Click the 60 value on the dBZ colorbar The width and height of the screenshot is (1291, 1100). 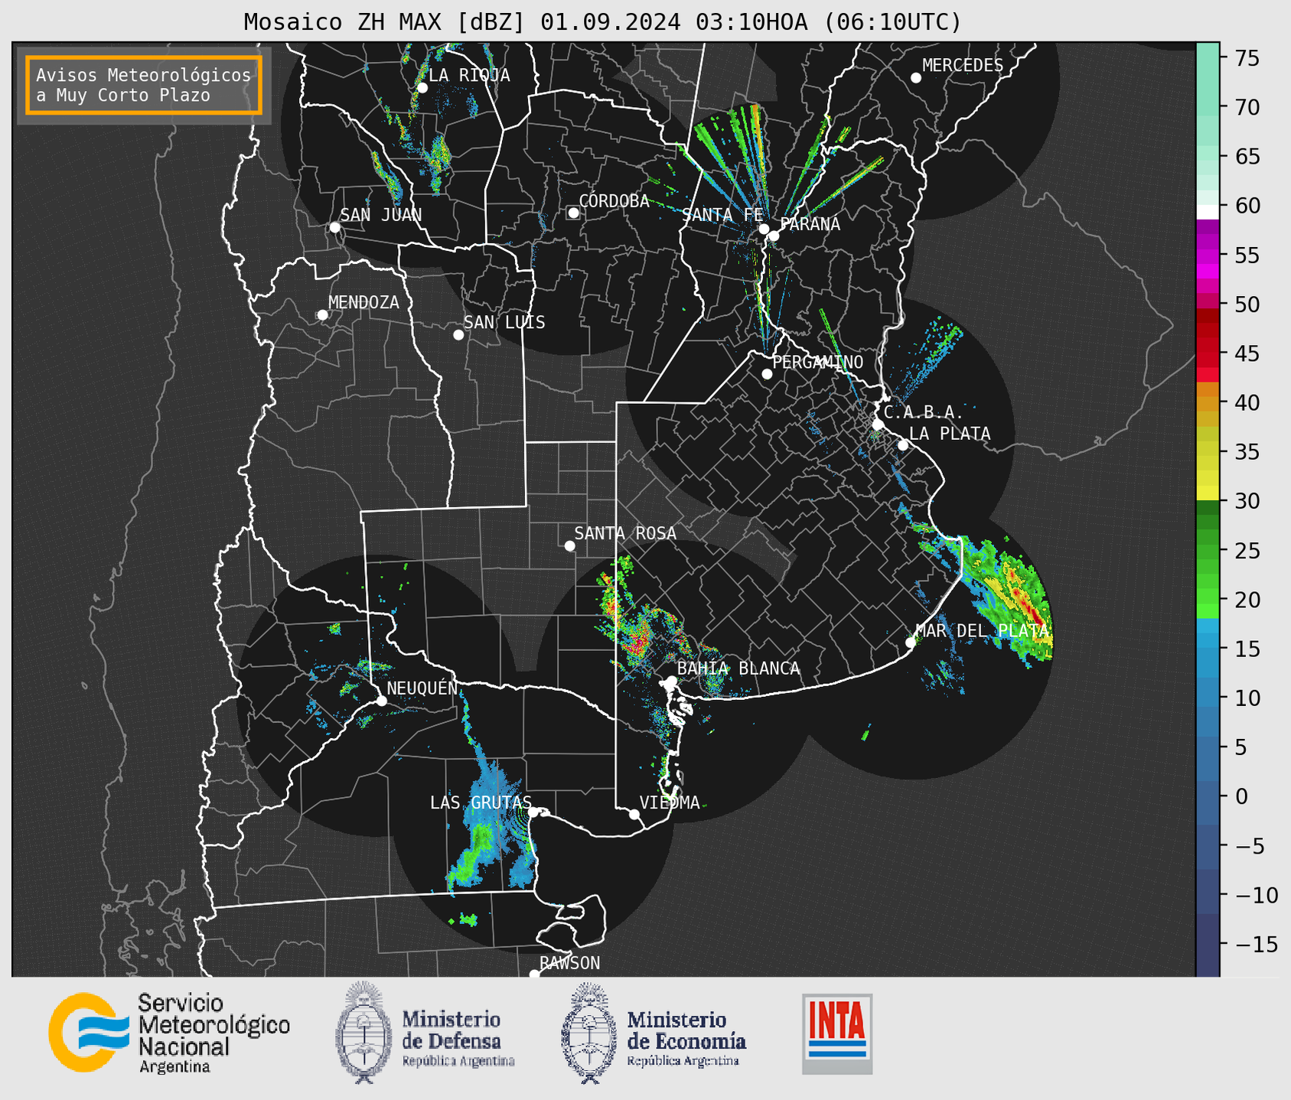tap(1247, 206)
